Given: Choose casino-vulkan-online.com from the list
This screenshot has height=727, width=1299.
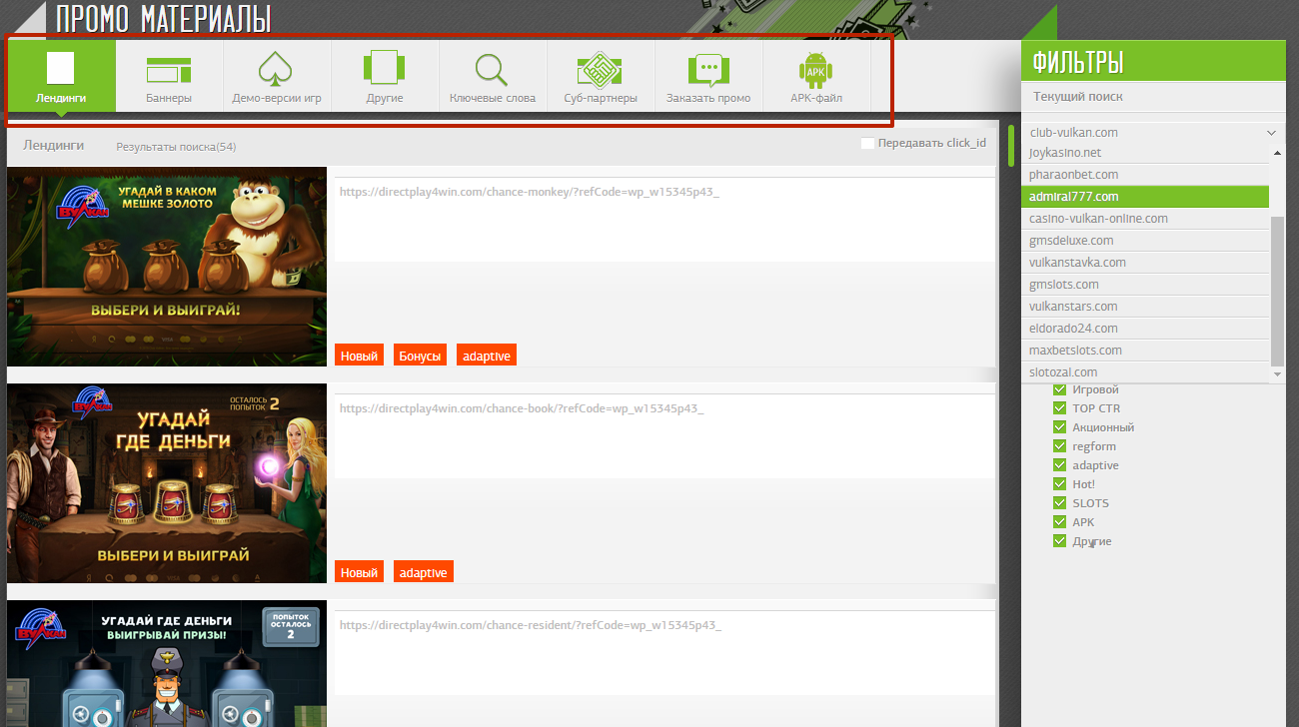Looking at the screenshot, I should (x=1145, y=219).
